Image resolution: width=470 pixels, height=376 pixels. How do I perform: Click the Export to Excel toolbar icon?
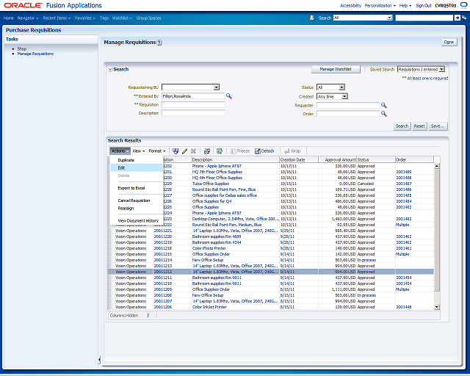207,151
